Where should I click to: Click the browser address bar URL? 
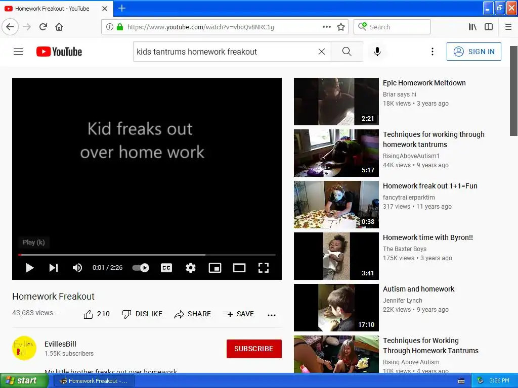click(200, 27)
